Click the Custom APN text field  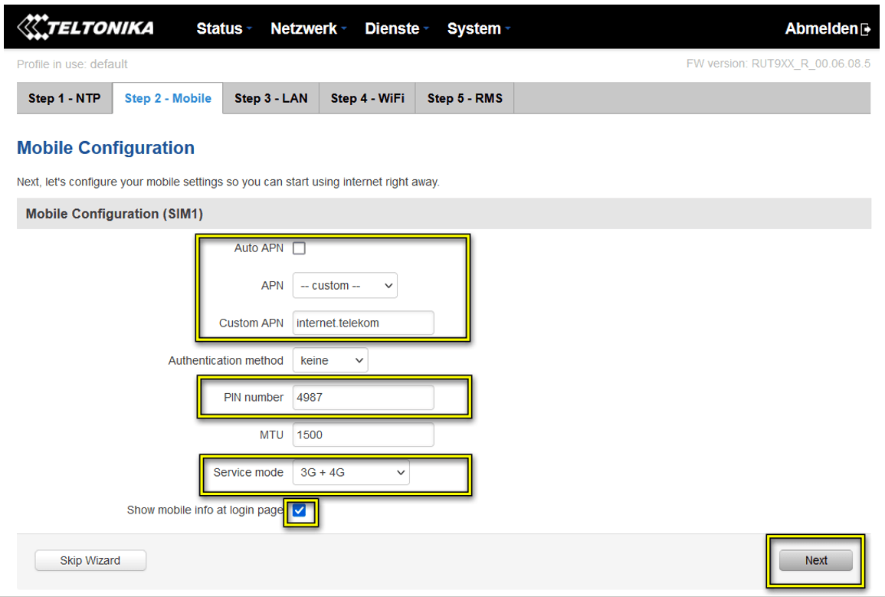click(362, 323)
